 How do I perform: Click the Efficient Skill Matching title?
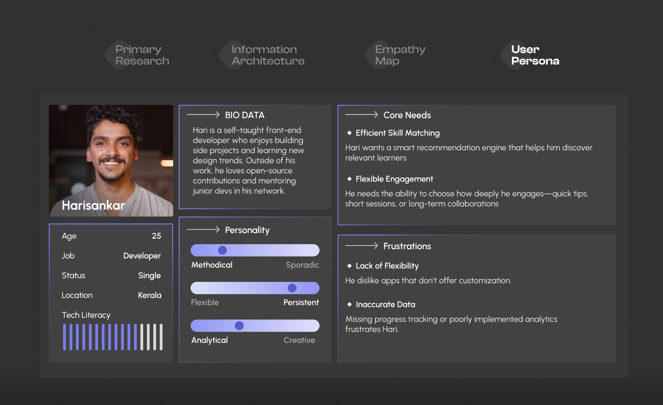[398, 133]
